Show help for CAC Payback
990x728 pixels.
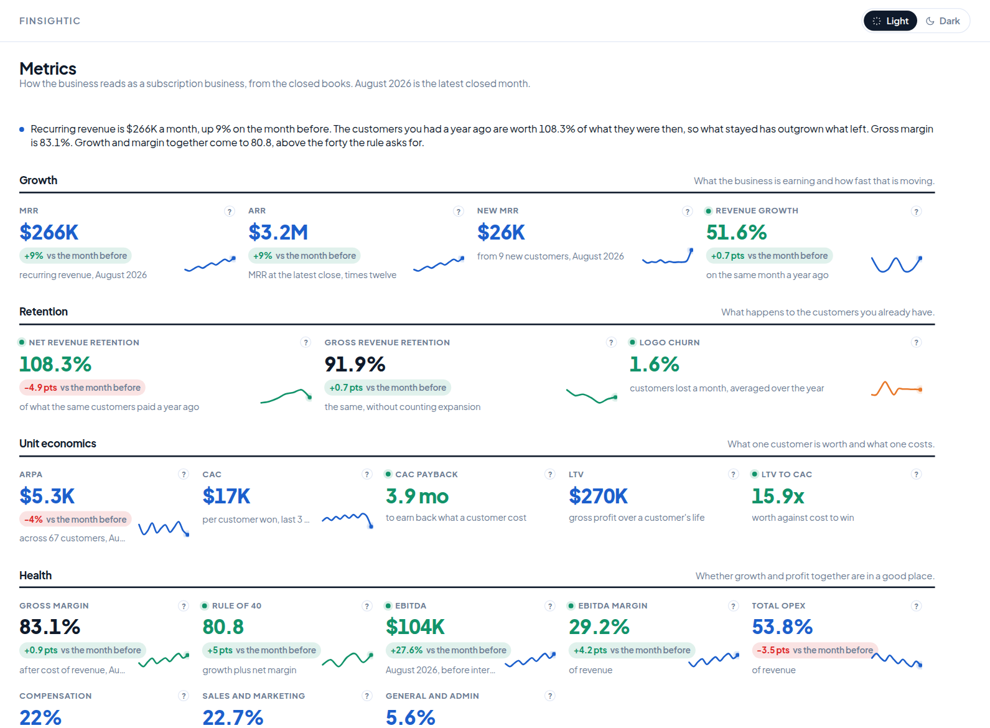550,474
